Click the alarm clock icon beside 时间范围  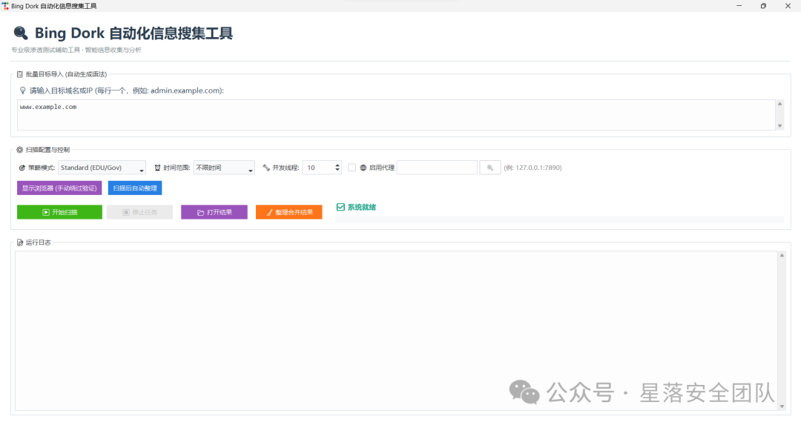tap(157, 168)
